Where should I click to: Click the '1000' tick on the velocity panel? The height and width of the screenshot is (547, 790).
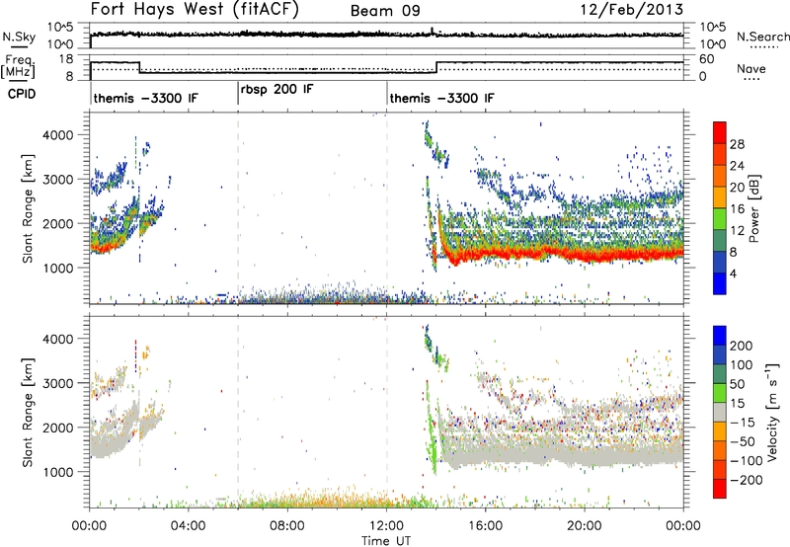pos(57,472)
